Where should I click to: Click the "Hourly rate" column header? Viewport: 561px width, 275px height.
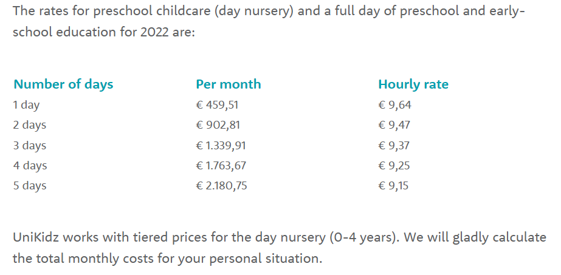point(413,84)
